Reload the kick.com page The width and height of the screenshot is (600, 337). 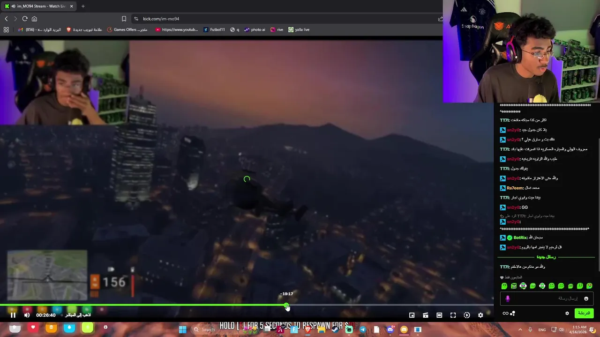[x=25, y=19]
